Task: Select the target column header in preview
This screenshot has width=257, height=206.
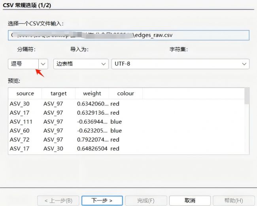Action: pos(59,94)
